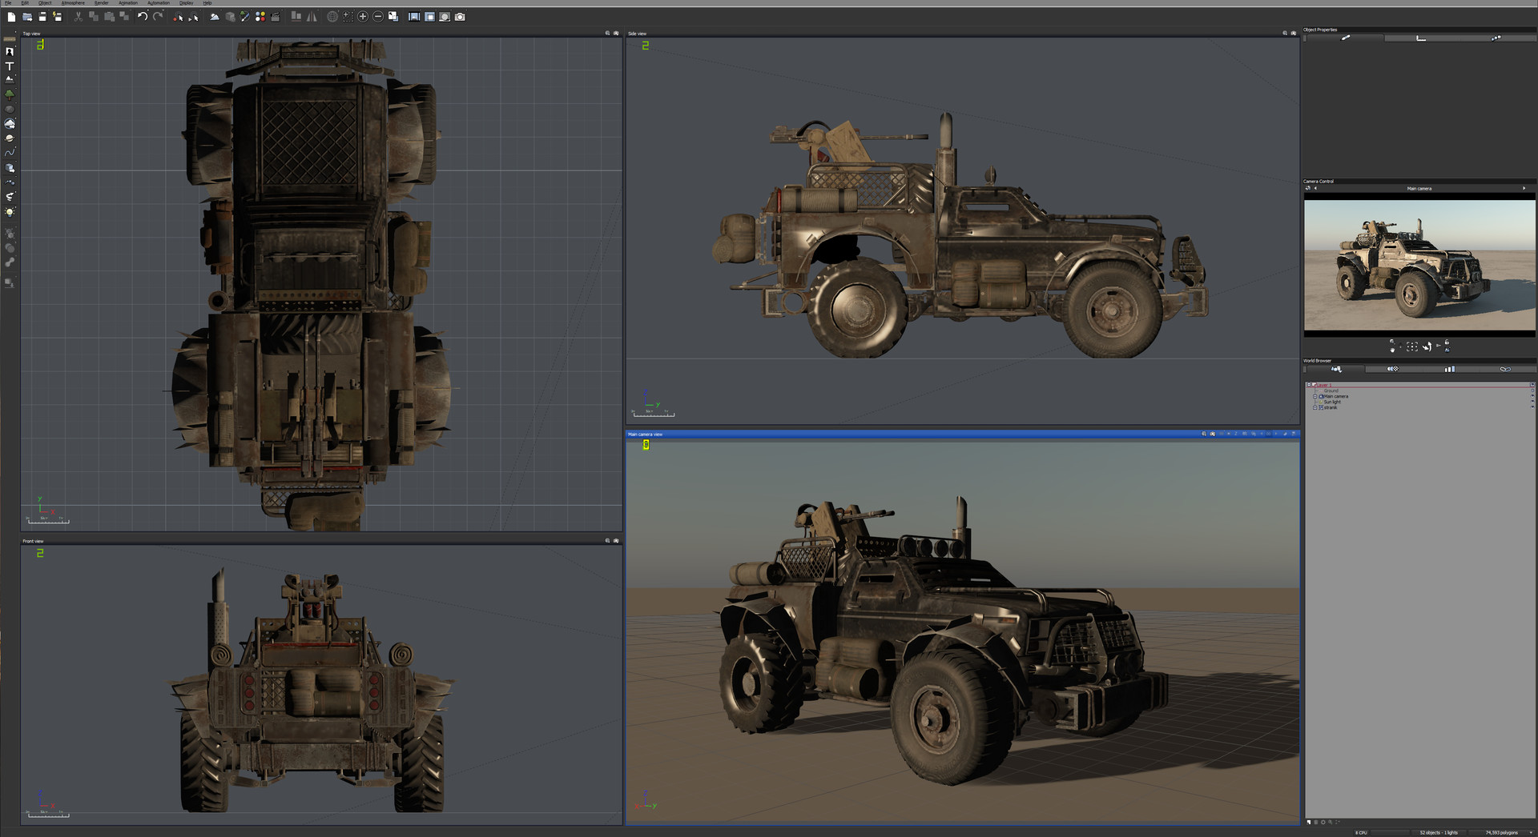Select the Sun light item in World Browser
The width and height of the screenshot is (1538, 837).
click(1332, 402)
